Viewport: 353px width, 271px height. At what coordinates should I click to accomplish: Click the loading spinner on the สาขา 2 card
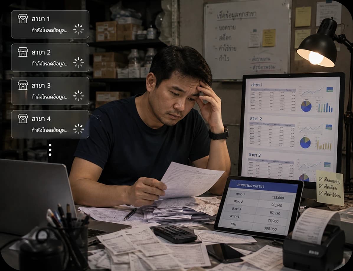[x=78, y=62]
